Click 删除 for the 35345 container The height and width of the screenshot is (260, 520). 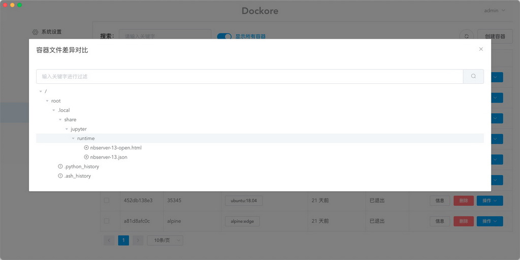tap(464, 201)
